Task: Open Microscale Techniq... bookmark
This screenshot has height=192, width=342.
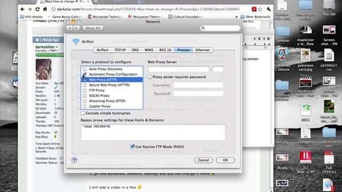Action: click(105, 17)
